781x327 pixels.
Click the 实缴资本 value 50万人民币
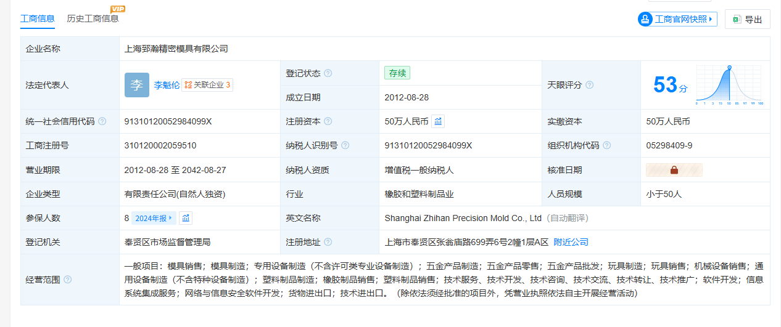(668, 121)
